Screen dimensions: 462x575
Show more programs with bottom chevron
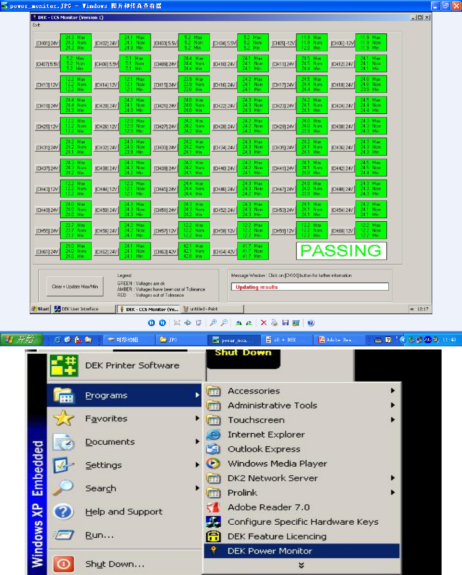pyautogui.click(x=302, y=565)
